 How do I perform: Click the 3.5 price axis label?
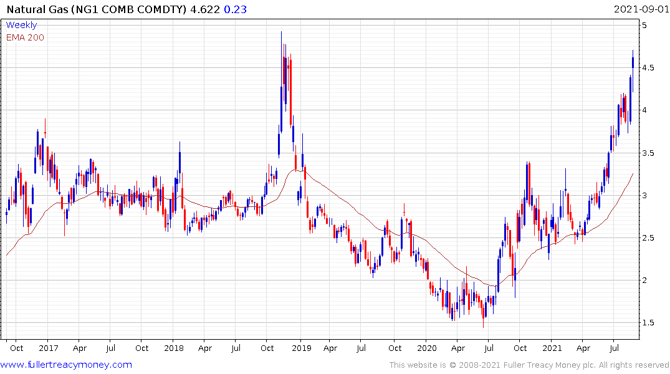pos(648,153)
